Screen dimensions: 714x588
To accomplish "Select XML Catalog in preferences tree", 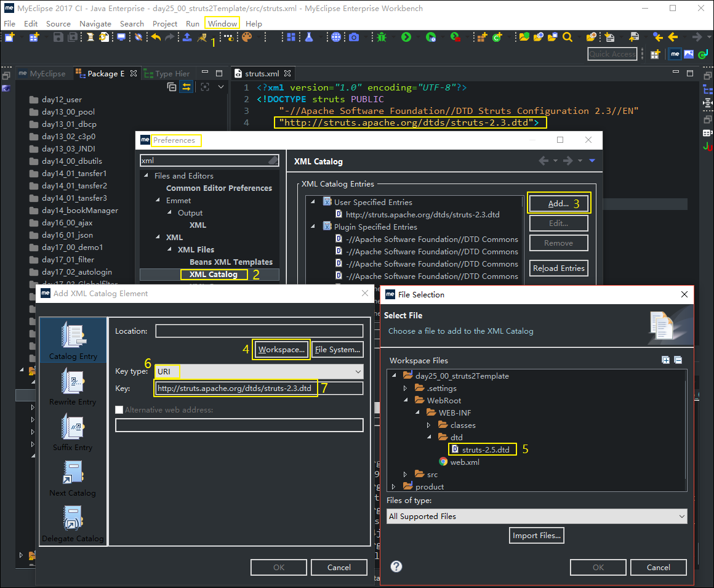I will click(213, 274).
